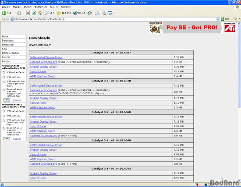Open the Results link in 9800SE poll

(x=17, y=139)
